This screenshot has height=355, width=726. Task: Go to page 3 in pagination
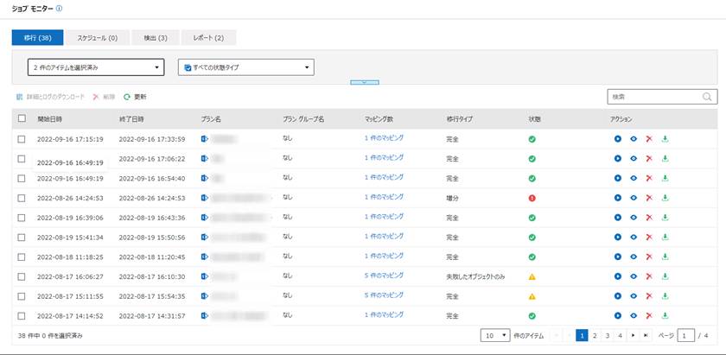point(607,335)
